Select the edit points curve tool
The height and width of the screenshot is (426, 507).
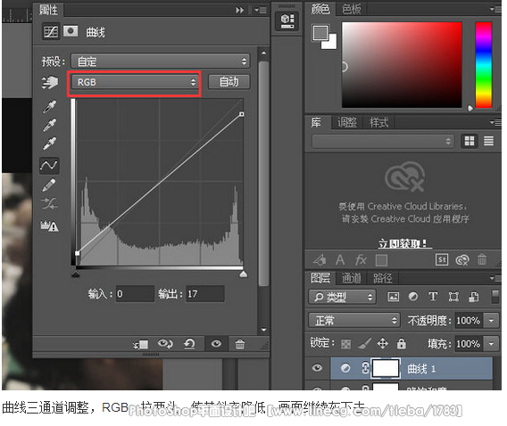[x=49, y=166]
